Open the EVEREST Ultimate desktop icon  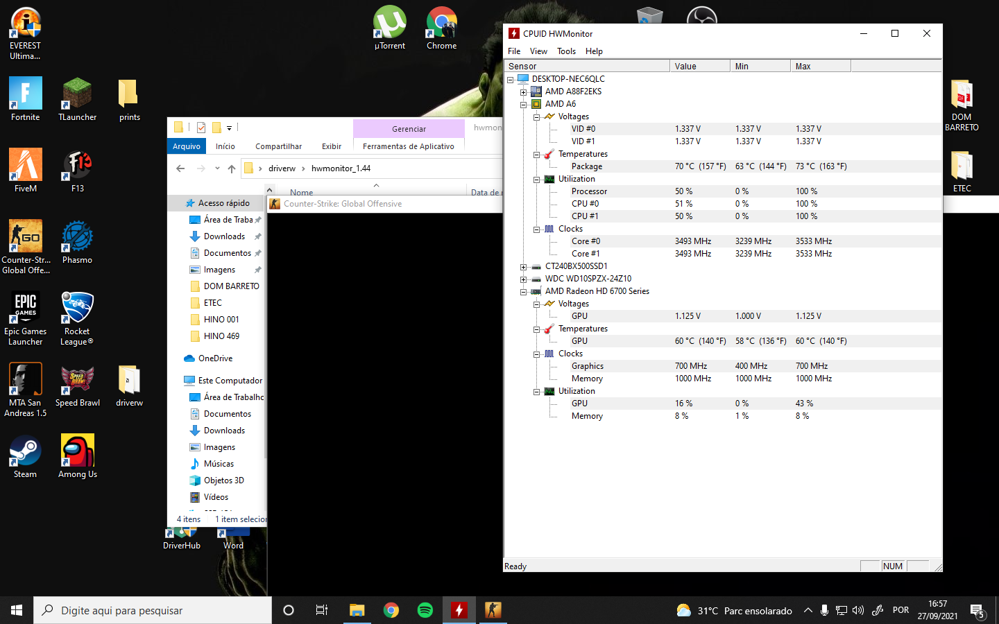click(x=26, y=33)
